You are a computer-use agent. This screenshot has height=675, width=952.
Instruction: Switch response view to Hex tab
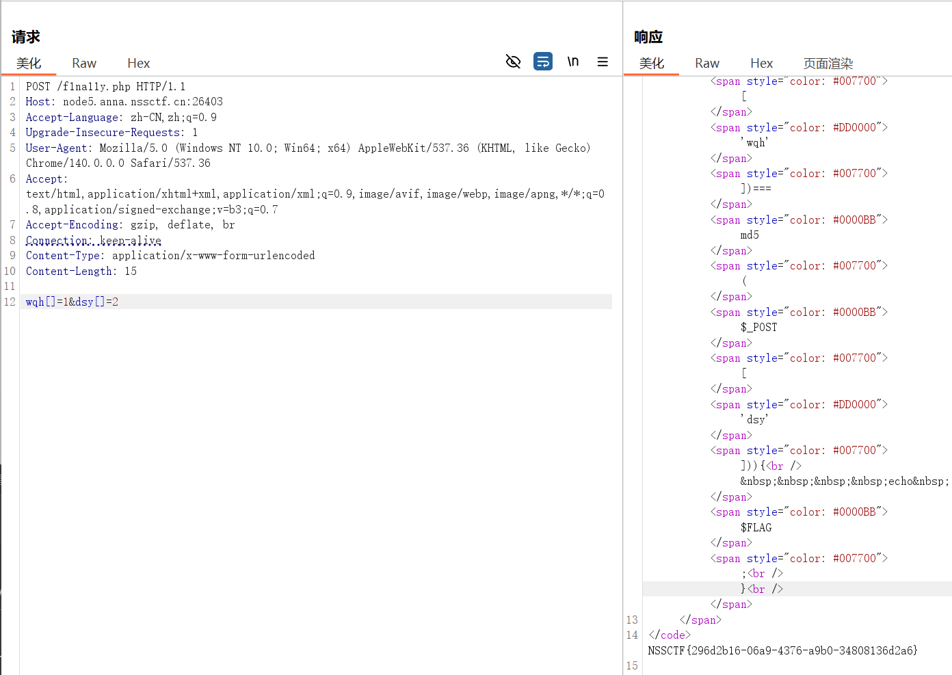point(761,63)
